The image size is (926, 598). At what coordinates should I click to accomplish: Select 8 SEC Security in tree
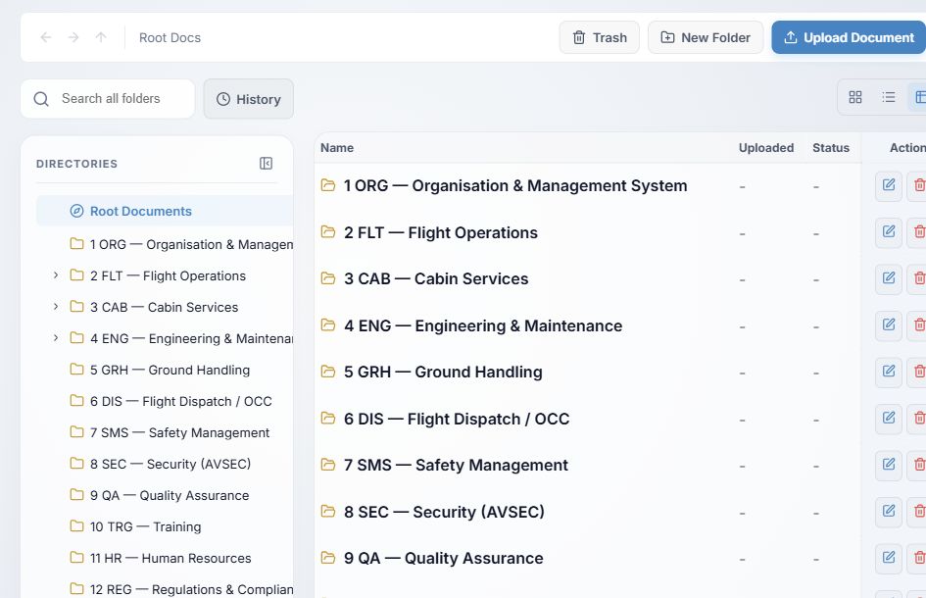[161, 464]
